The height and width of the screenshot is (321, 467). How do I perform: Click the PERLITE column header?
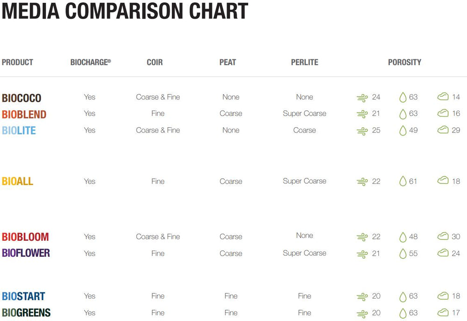click(304, 62)
